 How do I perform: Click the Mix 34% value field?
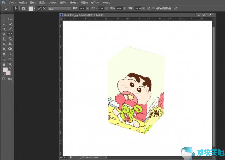coord(119,8)
